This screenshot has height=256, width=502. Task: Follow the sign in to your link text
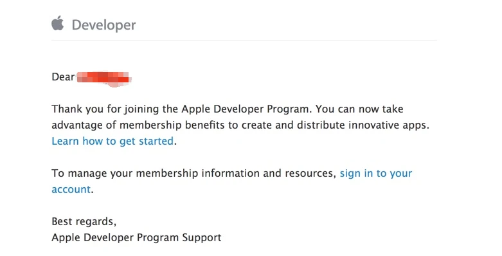pos(376,173)
